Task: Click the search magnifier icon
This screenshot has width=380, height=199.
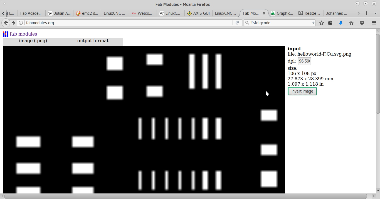Action: point(247,23)
